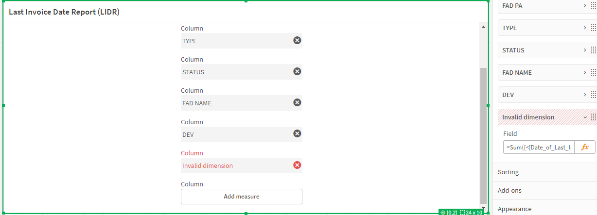
Task: Remove the STATUS column
Action: pos(297,71)
